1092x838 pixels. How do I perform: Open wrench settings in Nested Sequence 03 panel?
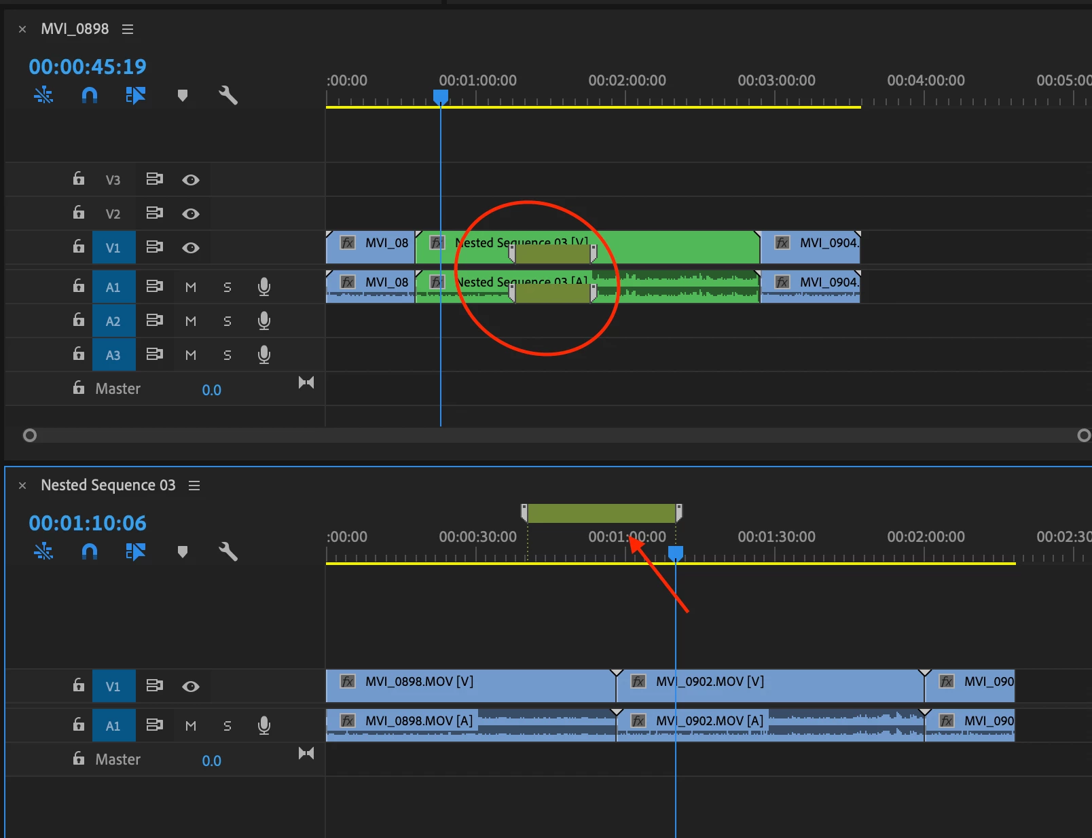(x=228, y=551)
